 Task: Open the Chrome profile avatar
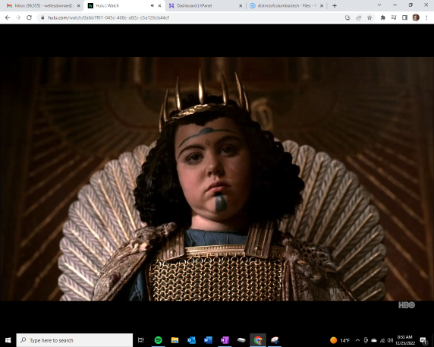click(x=416, y=17)
